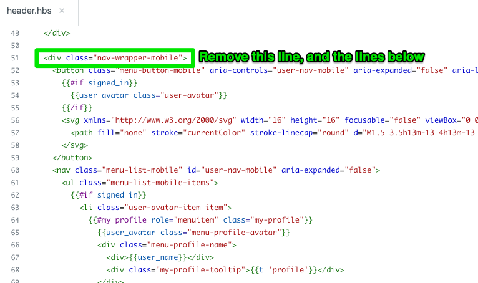The height and width of the screenshot is (283, 478).
Task: Place cursor on closing </svg> tag
Action: coord(75,145)
